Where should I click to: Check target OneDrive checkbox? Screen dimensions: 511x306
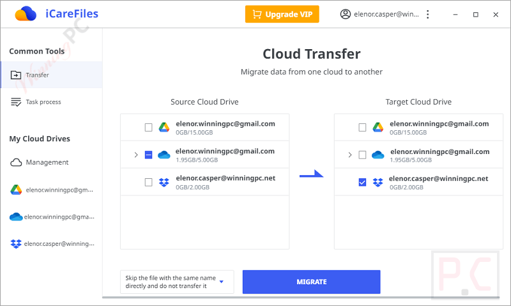pos(362,155)
